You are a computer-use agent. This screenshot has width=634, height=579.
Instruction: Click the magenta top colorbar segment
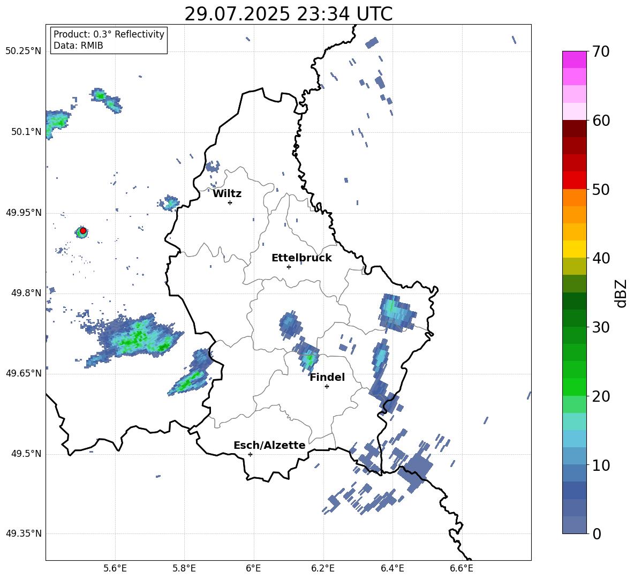click(574, 59)
